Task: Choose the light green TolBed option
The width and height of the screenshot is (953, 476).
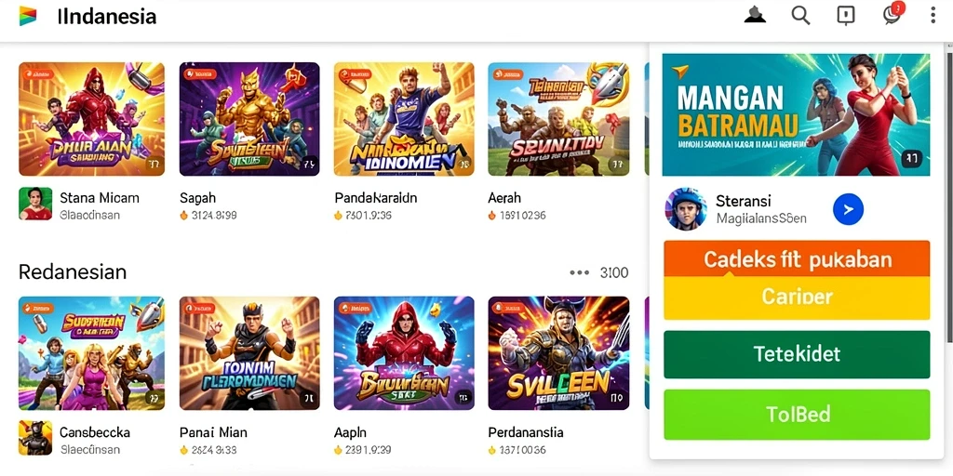Action: 797,415
